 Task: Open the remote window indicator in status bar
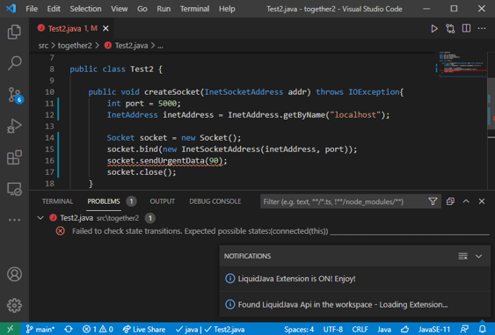(10, 329)
